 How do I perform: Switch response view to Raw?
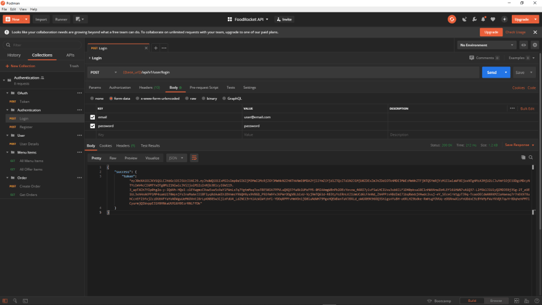point(113,158)
